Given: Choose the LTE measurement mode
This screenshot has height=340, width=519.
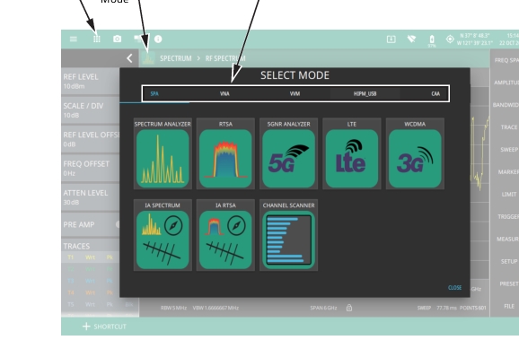Looking at the screenshot, I should pyautogui.click(x=352, y=159).
